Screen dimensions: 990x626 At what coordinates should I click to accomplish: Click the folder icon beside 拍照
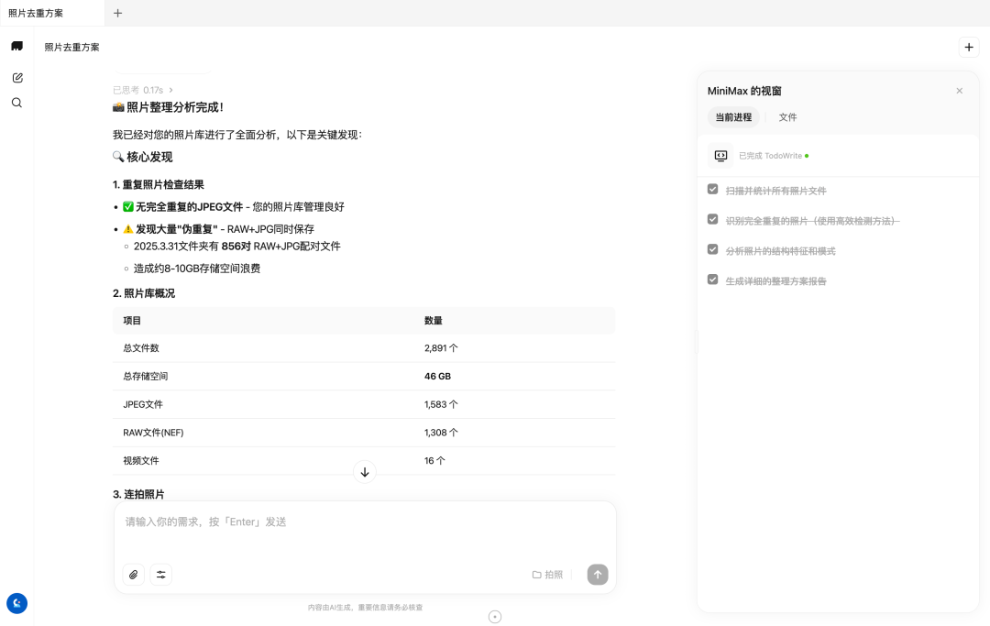point(535,574)
